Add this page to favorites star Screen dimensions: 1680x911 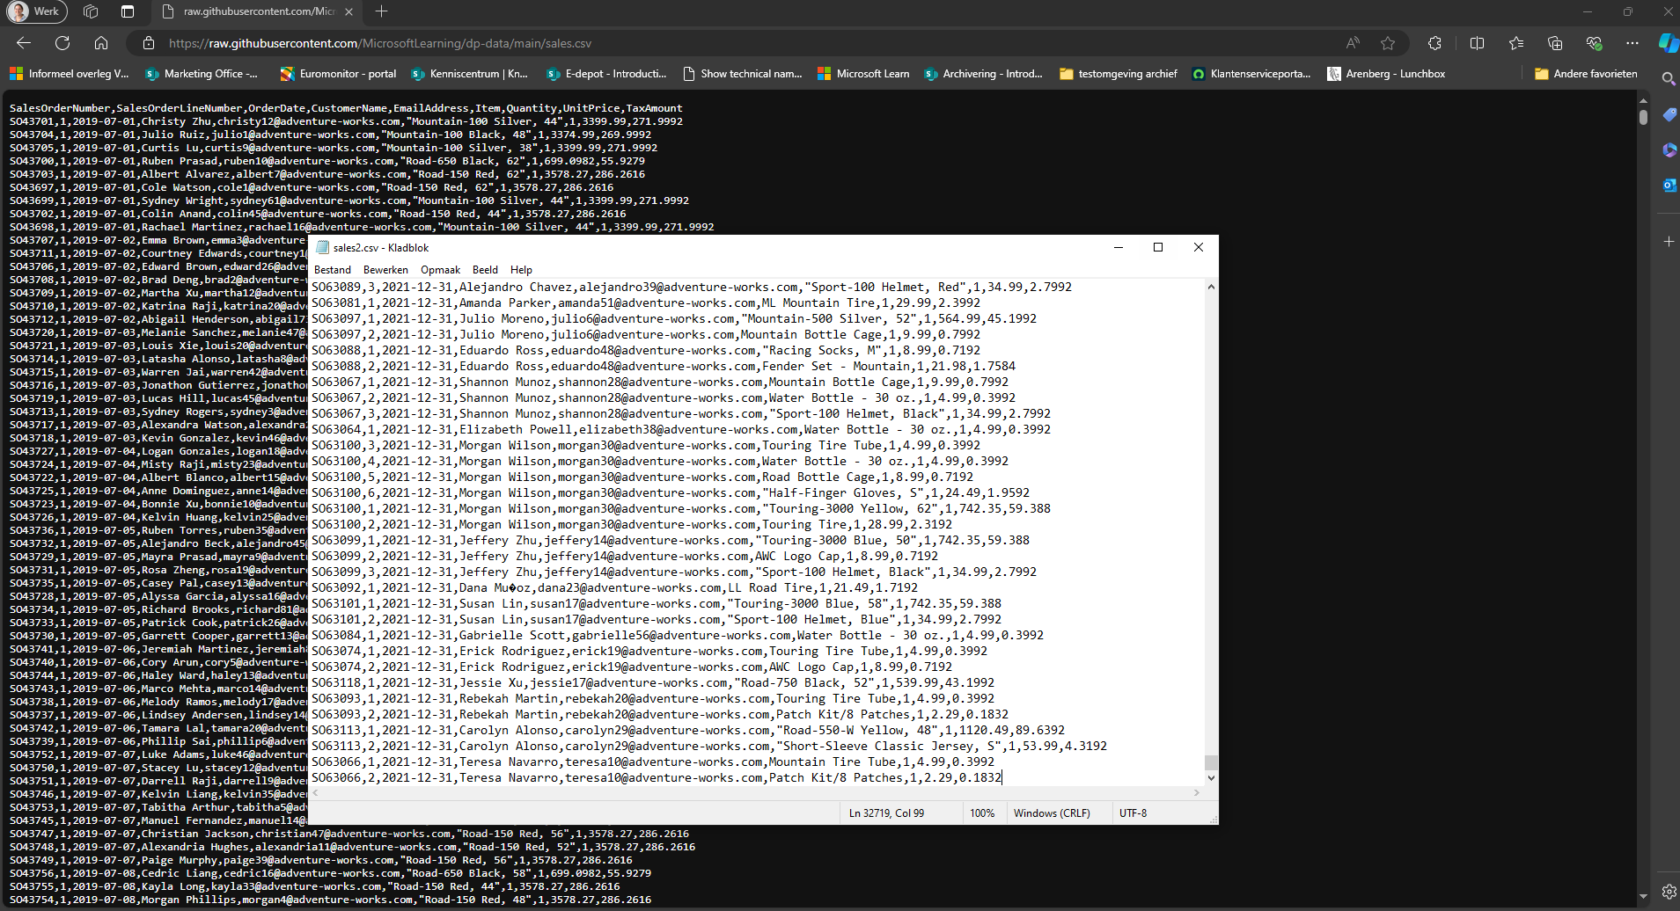1388,43
